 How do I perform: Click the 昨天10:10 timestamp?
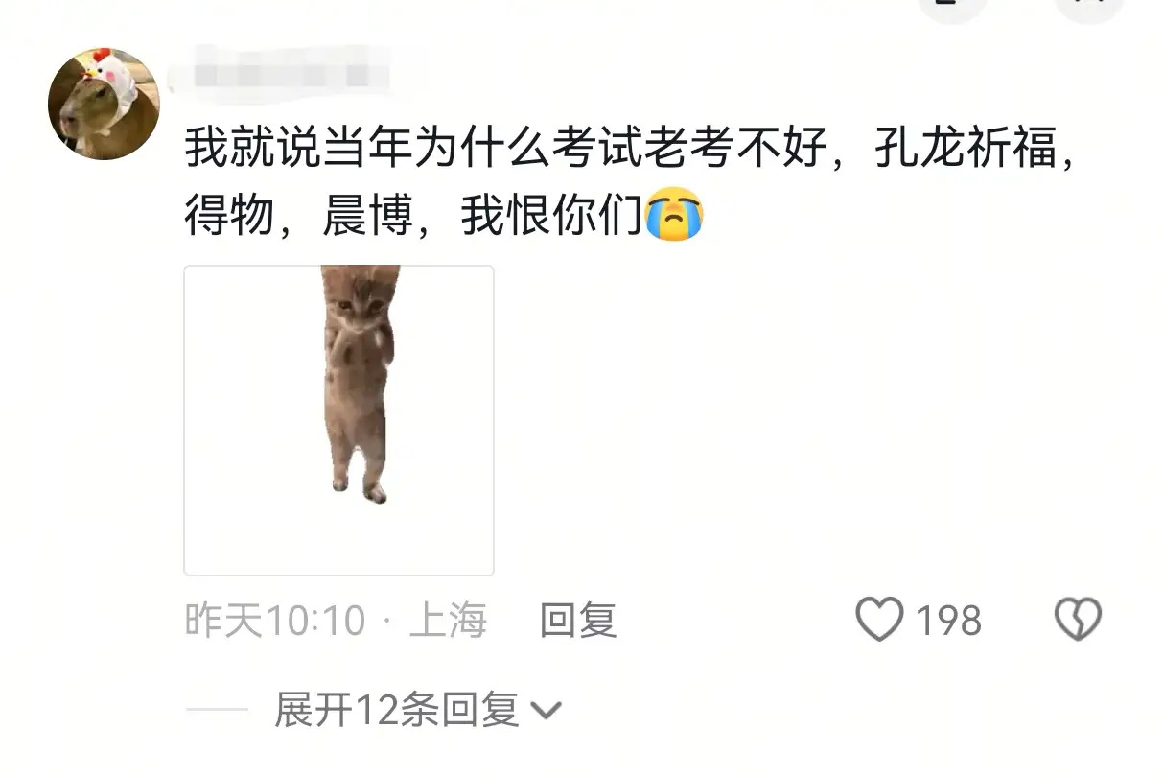[x=275, y=621]
